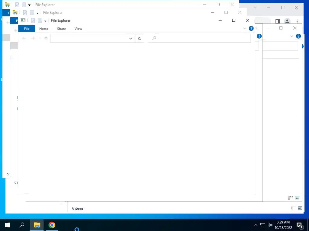Switch to the Share ribbon tab

[x=62, y=29]
